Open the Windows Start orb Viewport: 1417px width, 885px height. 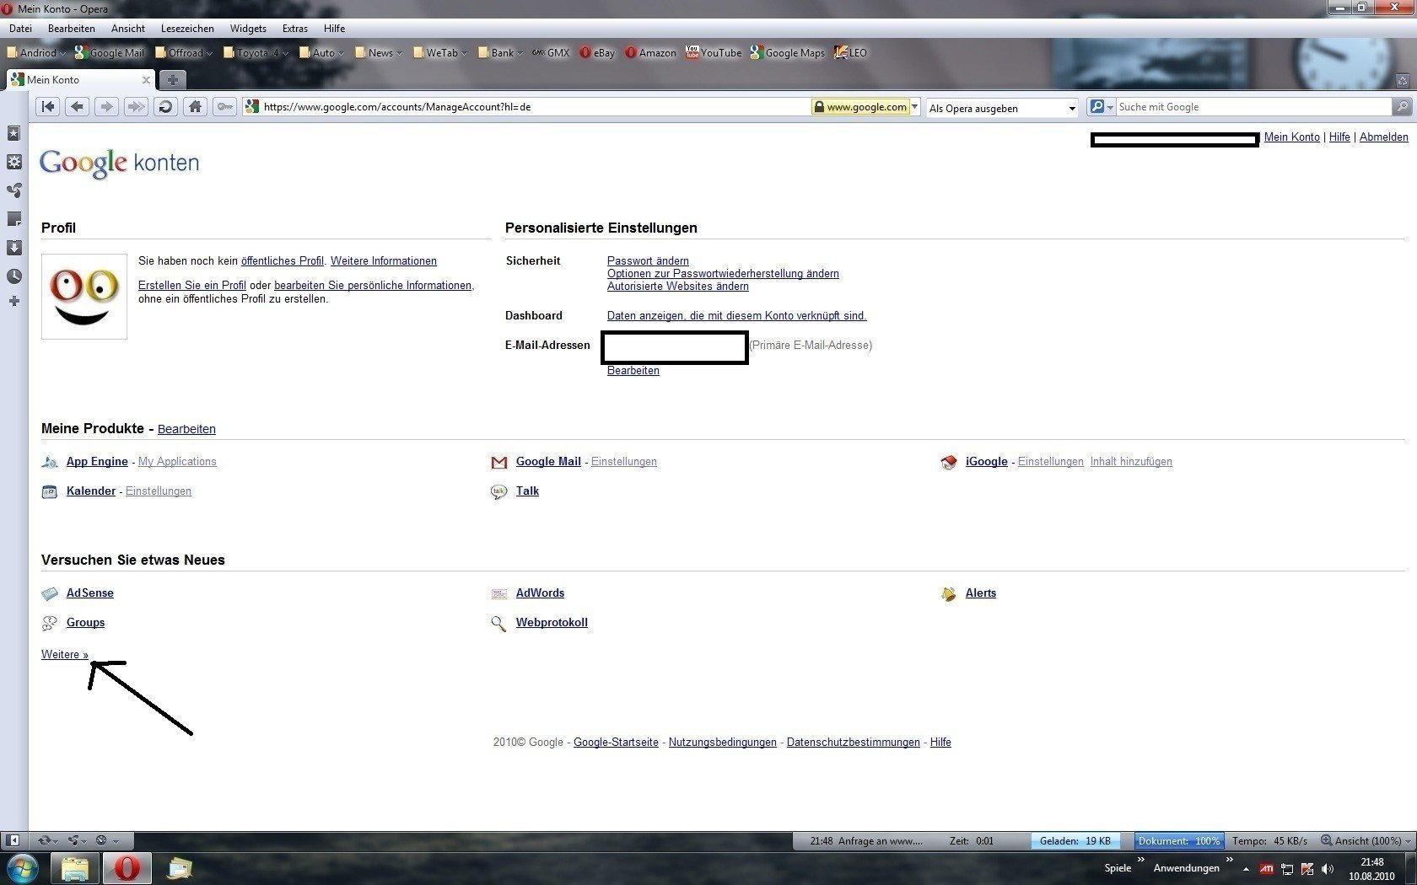[23, 868]
